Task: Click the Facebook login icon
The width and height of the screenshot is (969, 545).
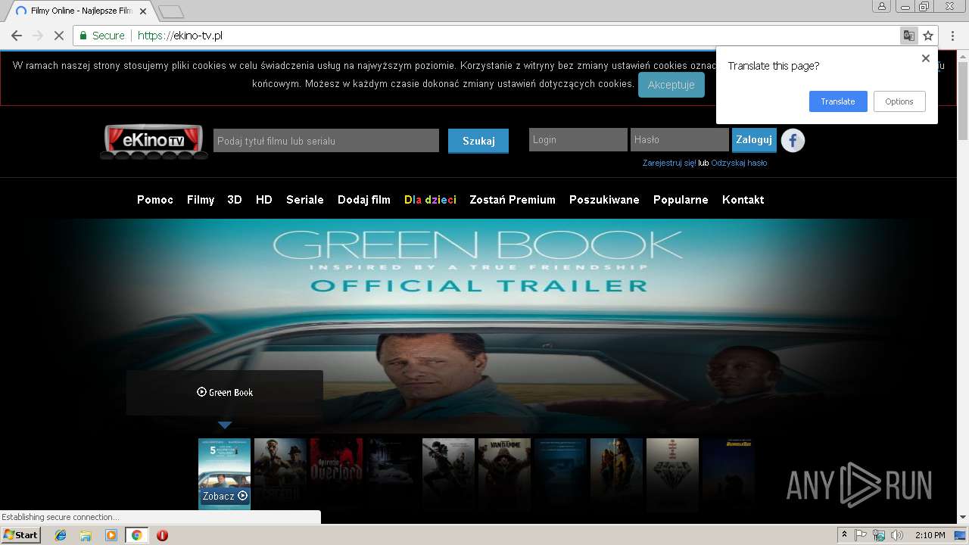Action: pyautogui.click(x=793, y=140)
